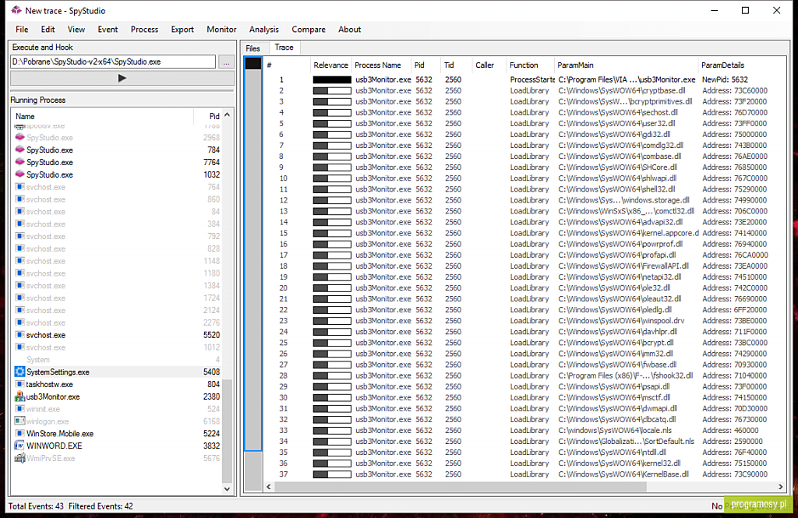Click the winlogon.exe process icon

[19, 421]
